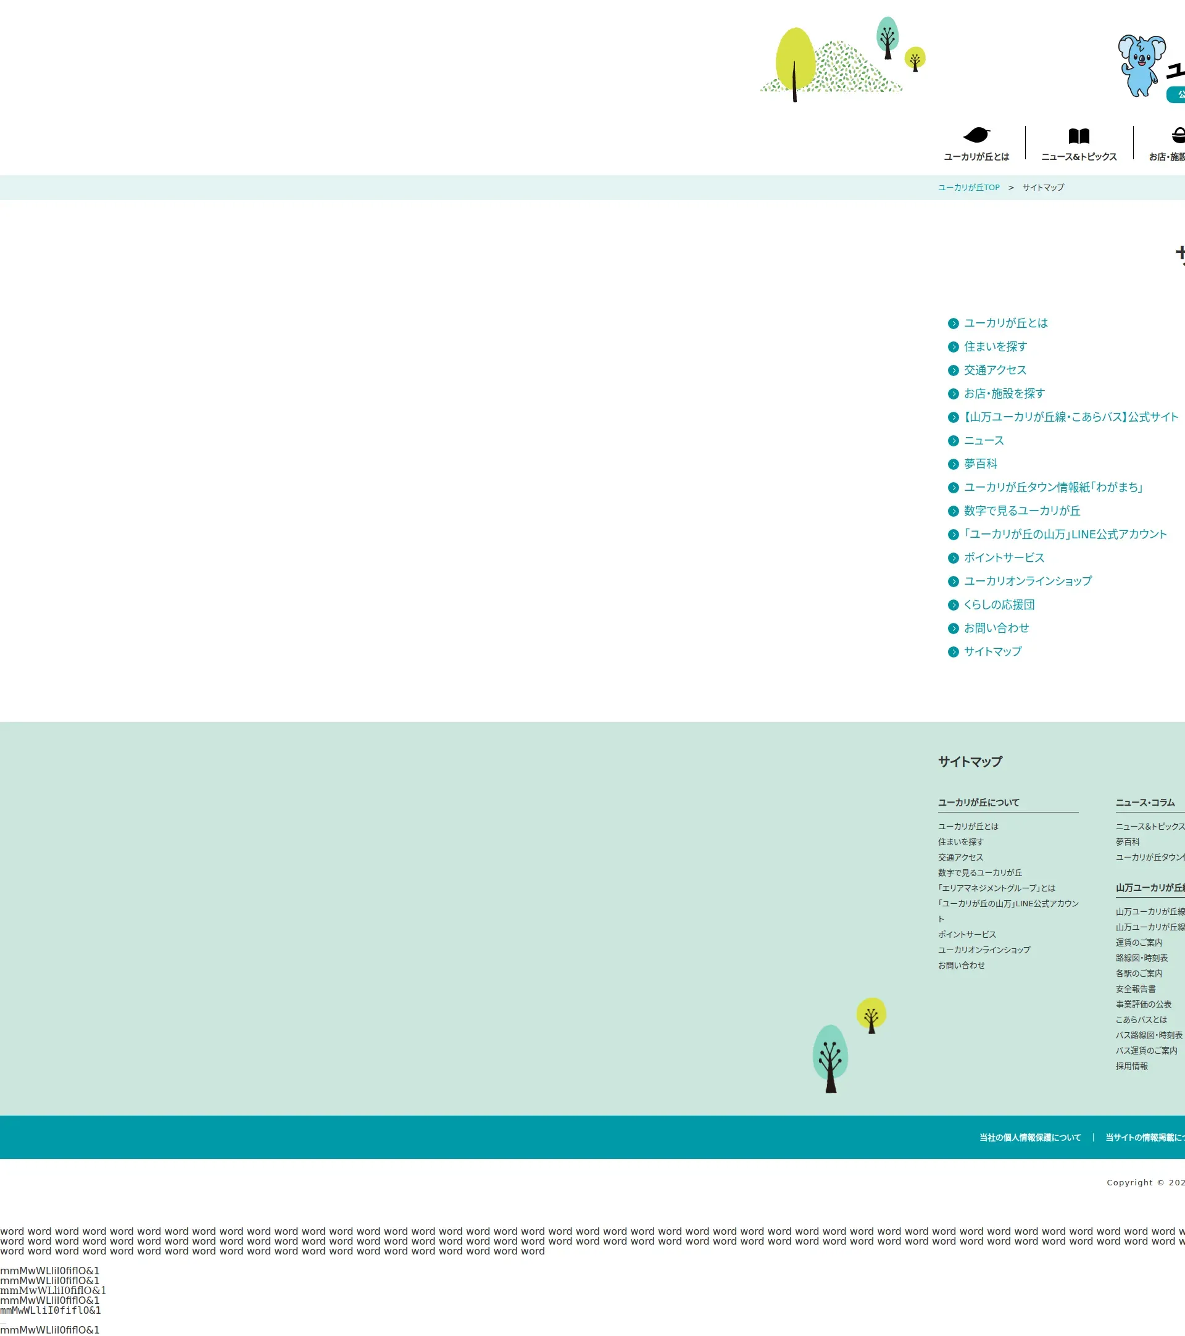Open お問い合わせ in the footer

(x=961, y=966)
